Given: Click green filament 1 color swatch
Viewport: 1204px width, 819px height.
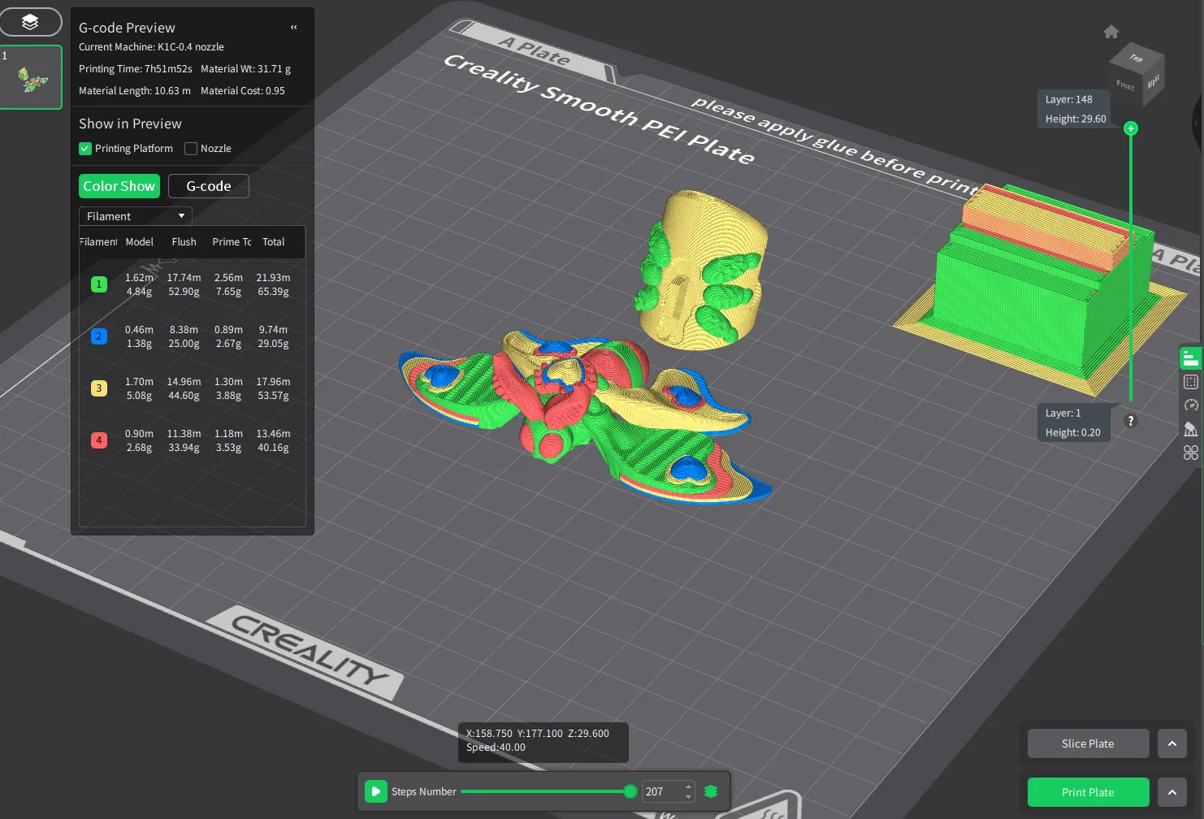Looking at the screenshot, I should click(x=99, y=284).
